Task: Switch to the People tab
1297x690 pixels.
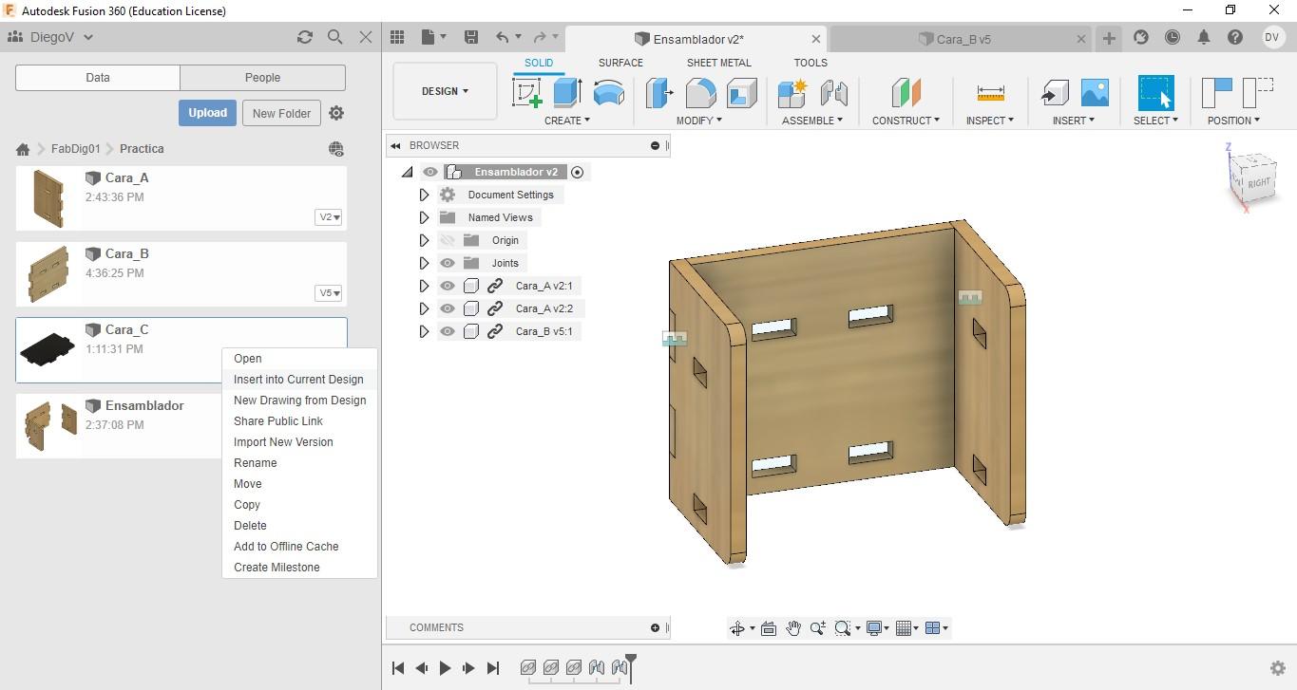Action: pyautogui.click(x=262, y=78)
